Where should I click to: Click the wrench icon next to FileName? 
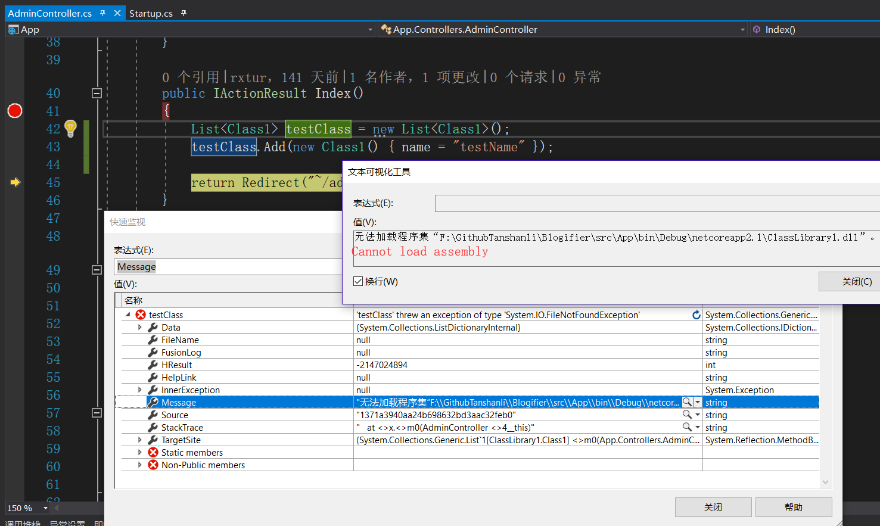point(153,340)
